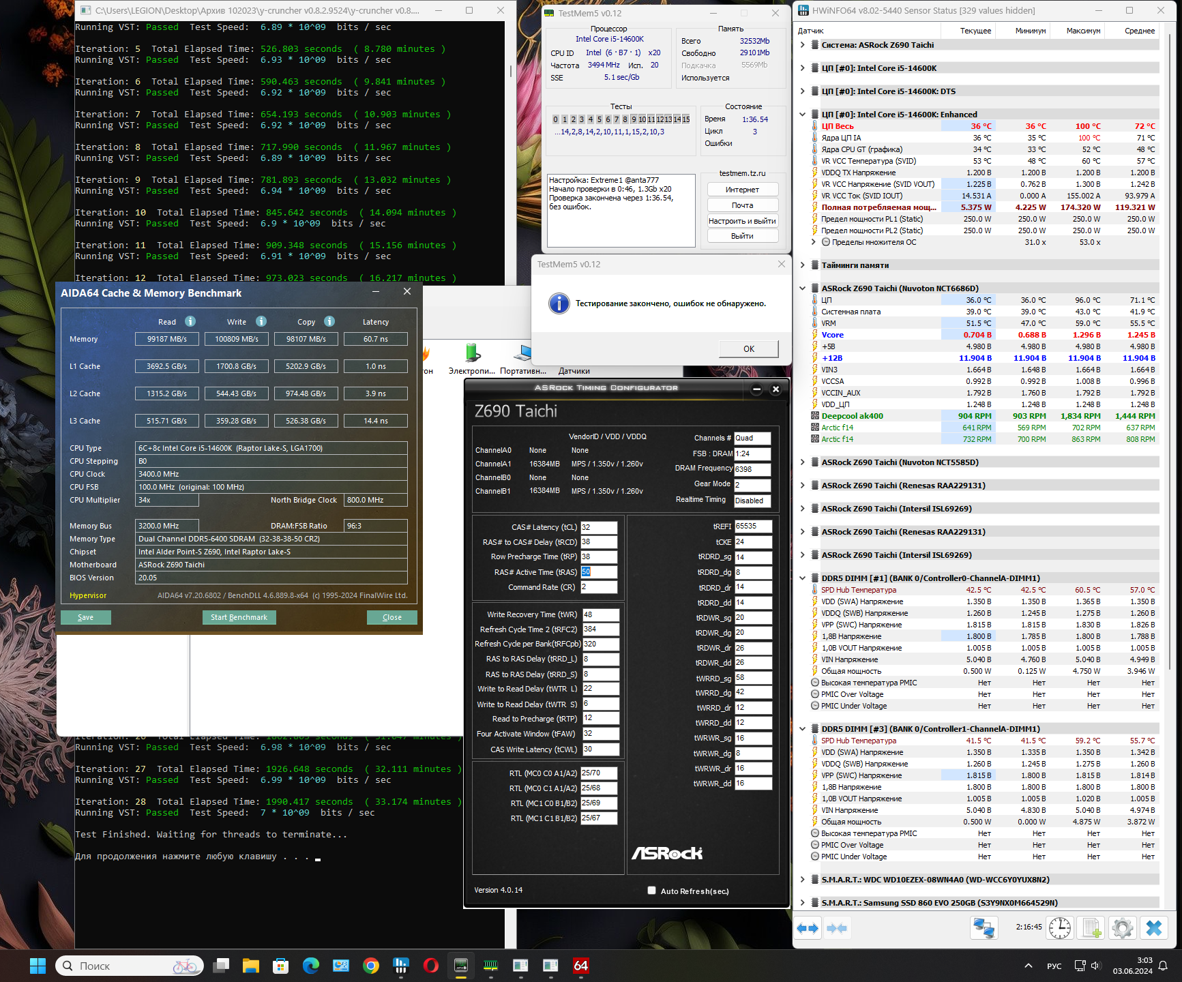
Task: Click the Write info icon in AIDA64 benchmark
Action: (x=261, y=321)
